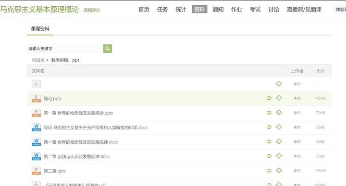Click Word icon of 第一章 世界的物质性及其发展规律.docx
The width and height of the screenshot is (346, 186).
coord(36,142)
